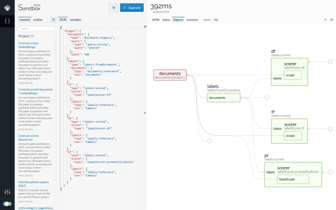Click the labels stage output circle
This screenshot has width=336, height=210.
tap(266, 98)
